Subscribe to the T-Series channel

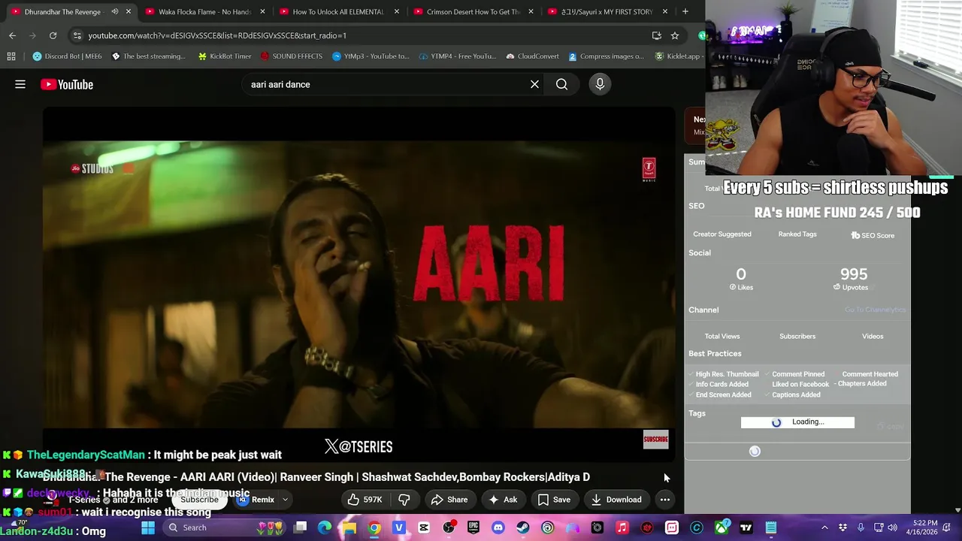pos(199,500)
